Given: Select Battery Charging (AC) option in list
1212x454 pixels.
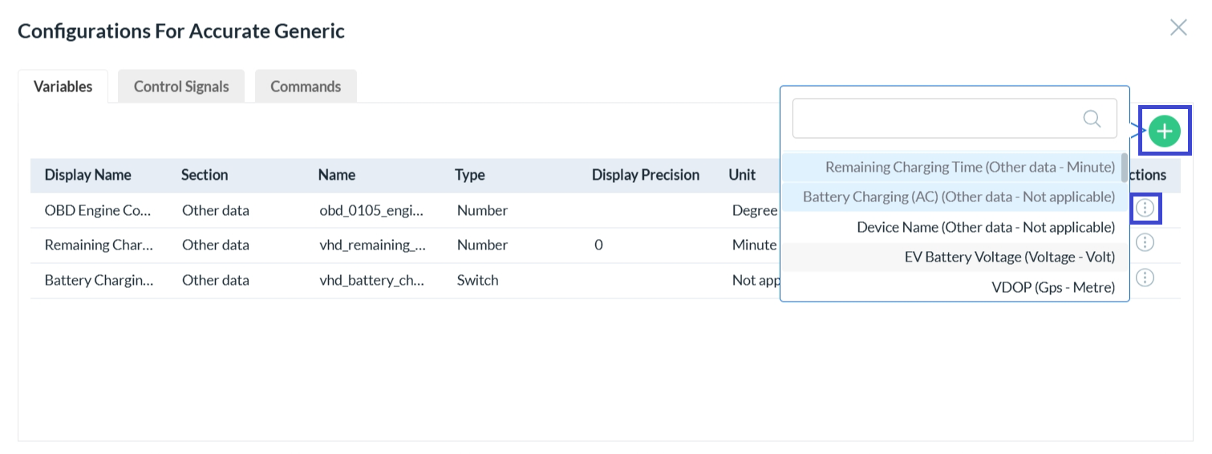Looking at the screenshot, I should [959, 197].
